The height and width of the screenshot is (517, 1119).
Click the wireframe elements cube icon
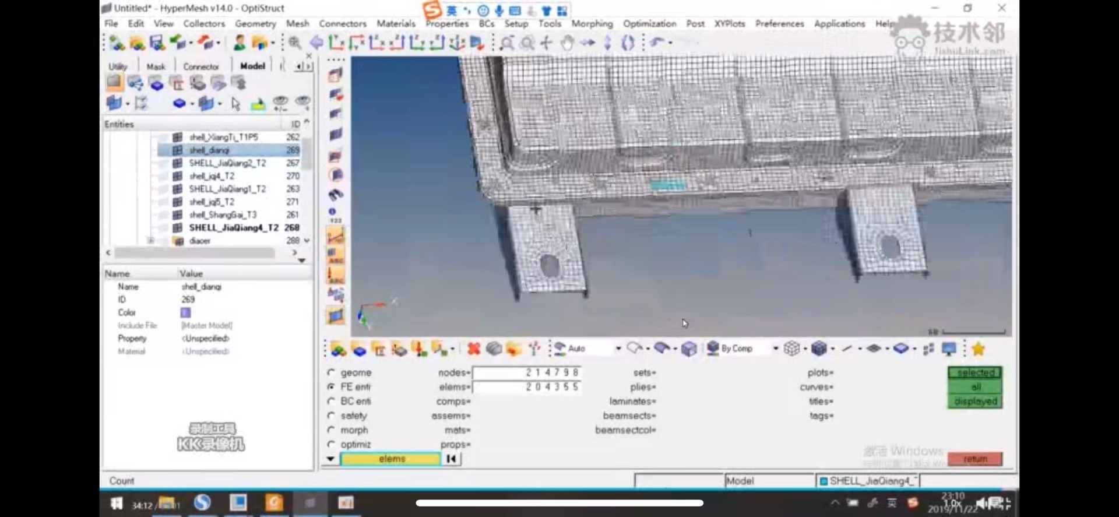point(791,349)
